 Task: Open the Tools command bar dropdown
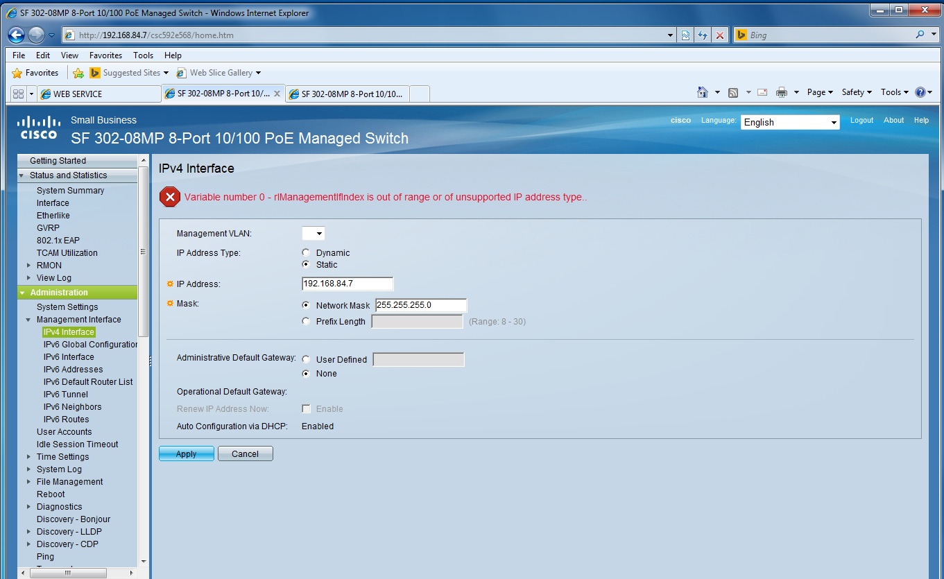pos(895,92)
